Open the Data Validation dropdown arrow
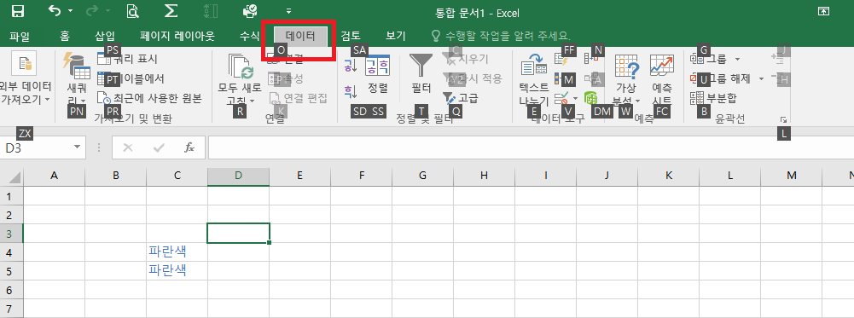The image size is (854, 318). tap(575, 99)
